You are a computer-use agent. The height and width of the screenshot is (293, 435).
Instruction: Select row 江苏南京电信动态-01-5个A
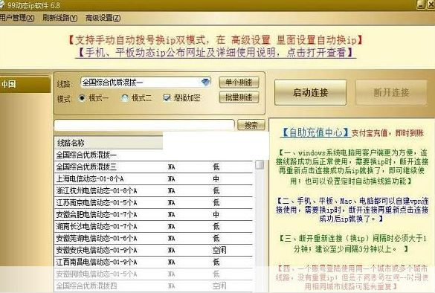click(153, 202)
